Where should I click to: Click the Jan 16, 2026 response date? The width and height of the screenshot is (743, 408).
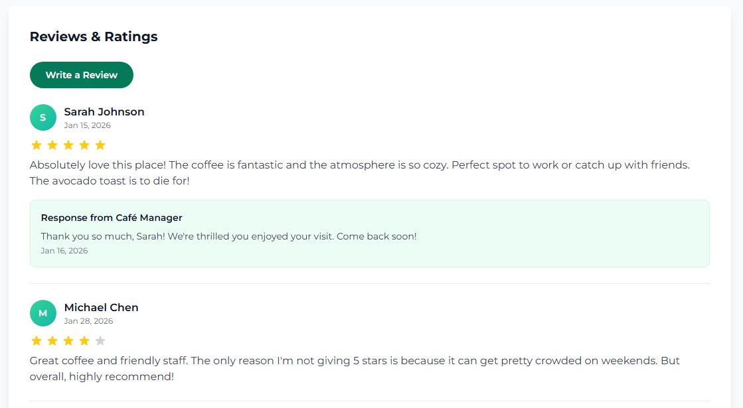click(64, 250)
